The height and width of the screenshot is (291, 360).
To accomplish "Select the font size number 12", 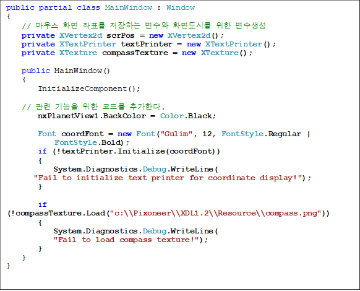I will tap(207, 134).
